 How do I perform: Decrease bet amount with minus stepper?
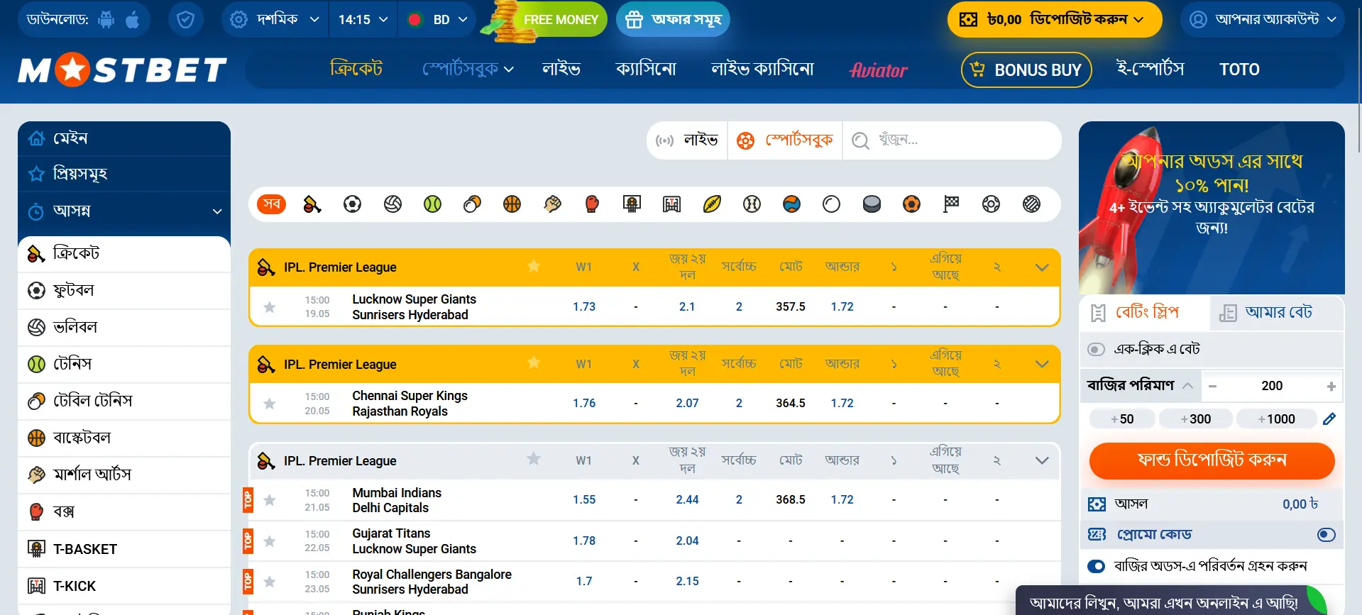(1213, 387)
